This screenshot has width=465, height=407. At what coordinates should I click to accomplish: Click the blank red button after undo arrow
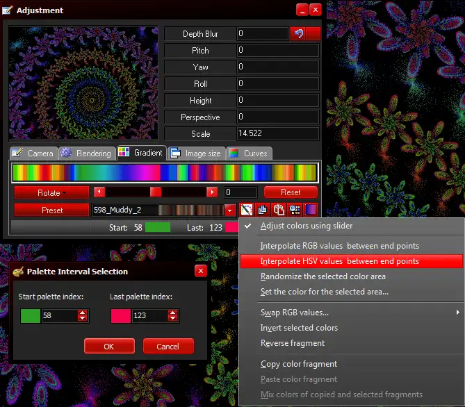(x=313, y=33)
